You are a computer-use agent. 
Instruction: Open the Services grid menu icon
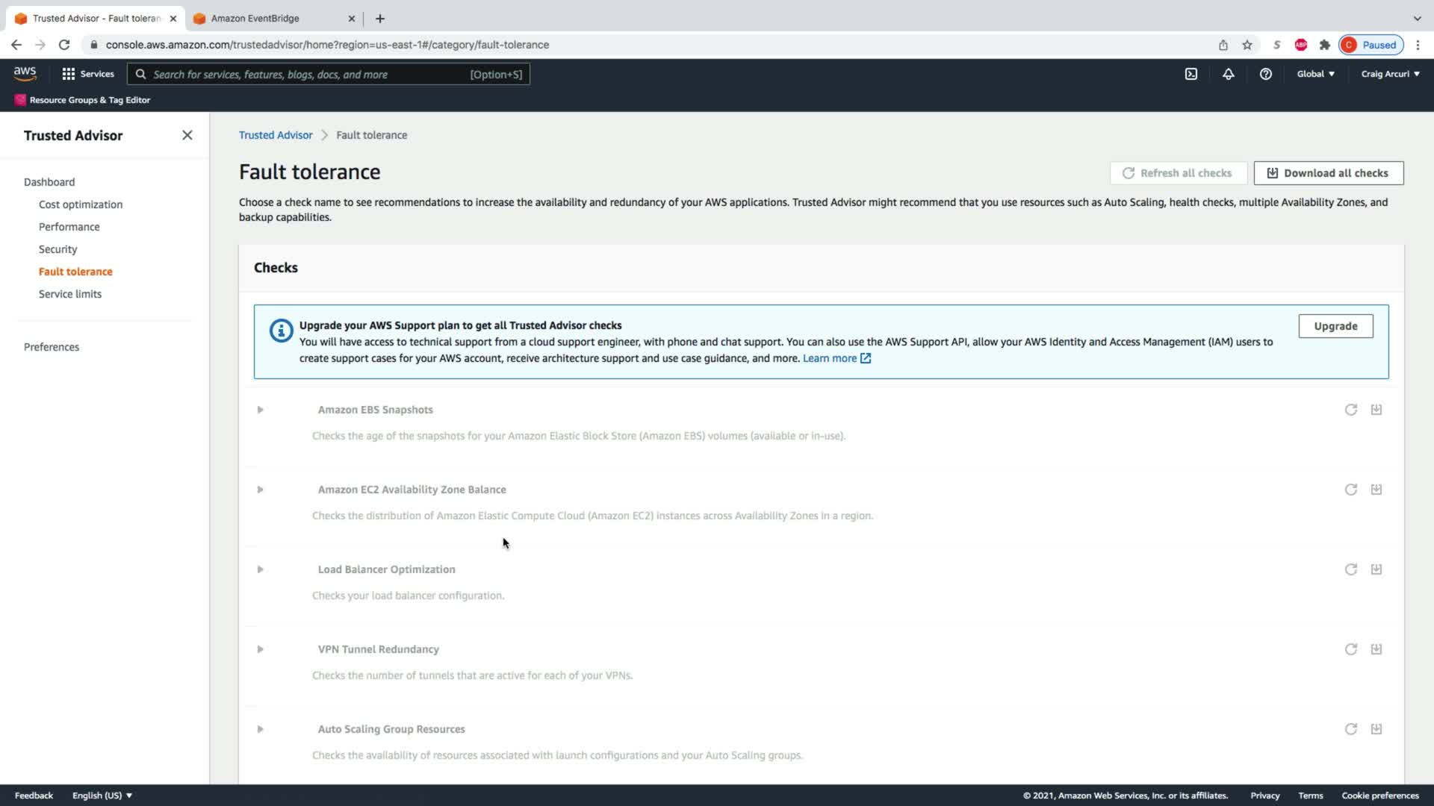pyautogui.click(x=69, y=74)
